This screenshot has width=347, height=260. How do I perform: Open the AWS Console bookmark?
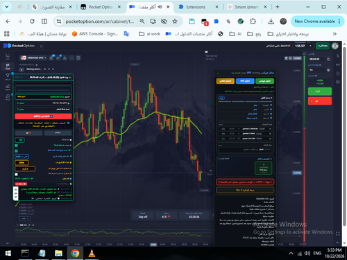pyautogui.click(x=95, y=34)
